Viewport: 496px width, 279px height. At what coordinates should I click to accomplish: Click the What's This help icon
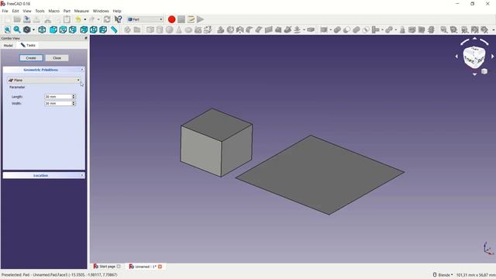[118, 19]
